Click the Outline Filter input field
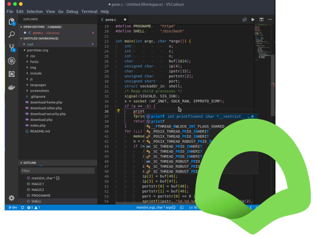The image size is (316, 237). (x=58, y=171)
